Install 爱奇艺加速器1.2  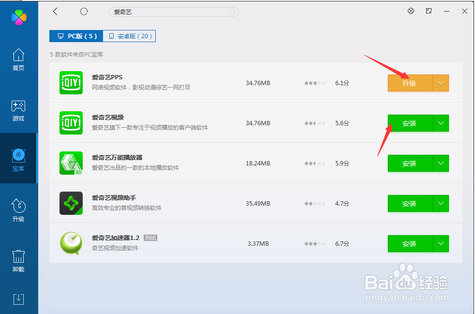click(410, 244)
